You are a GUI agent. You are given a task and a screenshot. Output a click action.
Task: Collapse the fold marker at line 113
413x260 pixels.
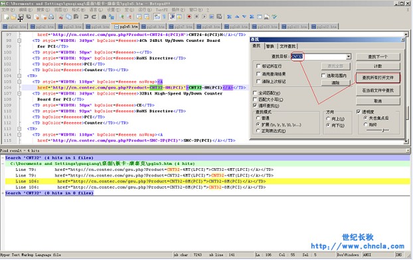(x=19, y=129)
